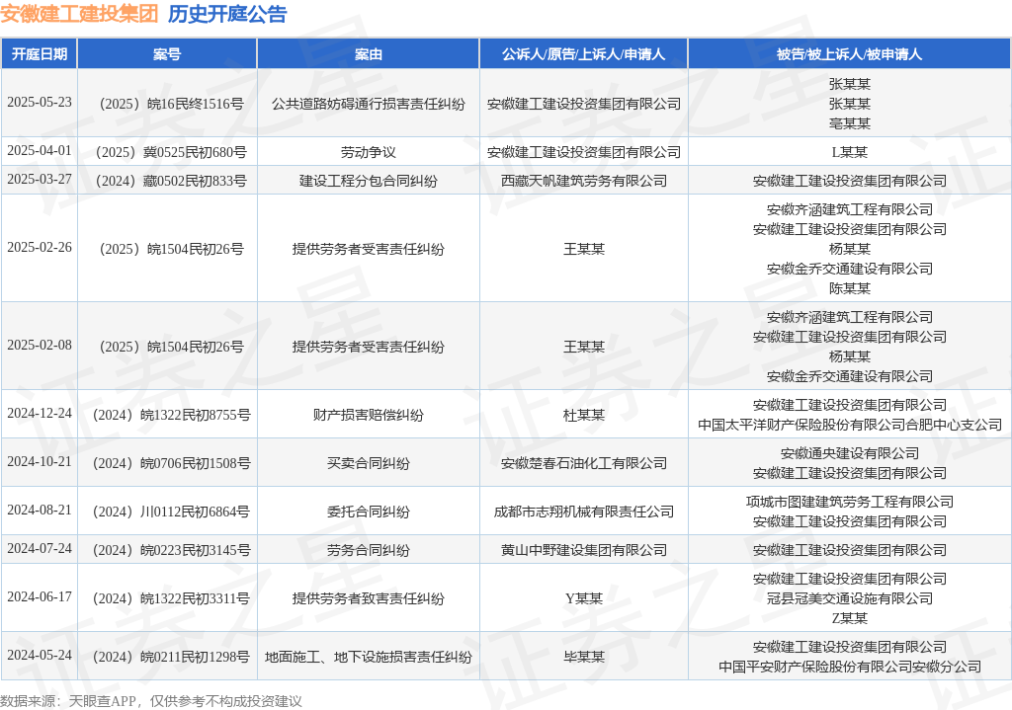Click plaintiff 毕某某
Viewport: 1012px width, 710px height.
583,657
